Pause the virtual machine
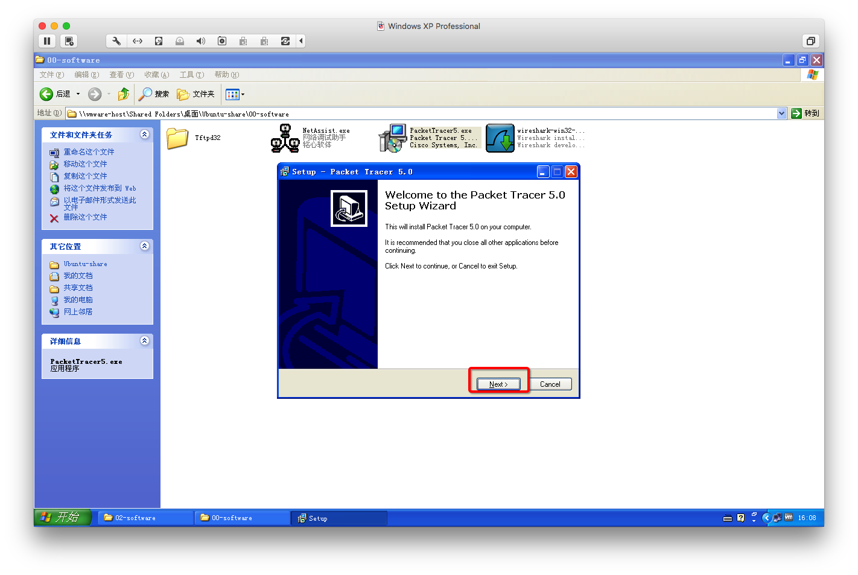The image size is (858, 575). click(47, 41)
